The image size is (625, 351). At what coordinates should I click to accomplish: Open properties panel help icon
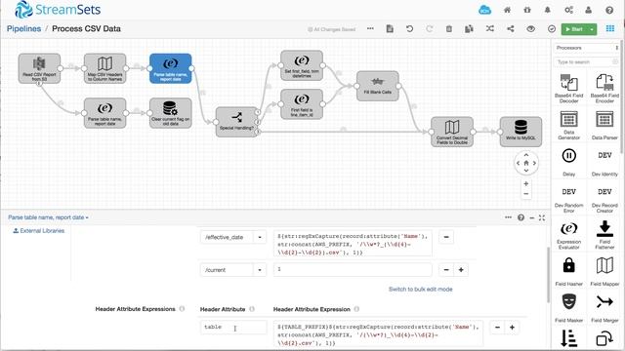pyautogui.click(x=521, y=217)
